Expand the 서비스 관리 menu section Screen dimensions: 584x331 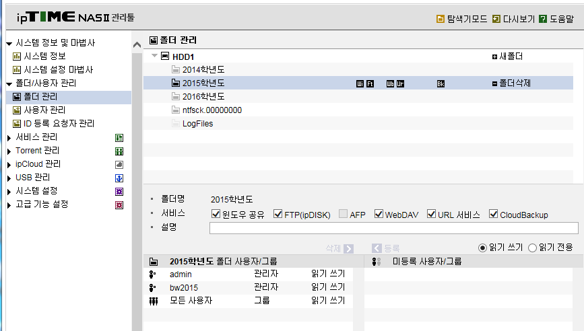[x=9, y=138]
